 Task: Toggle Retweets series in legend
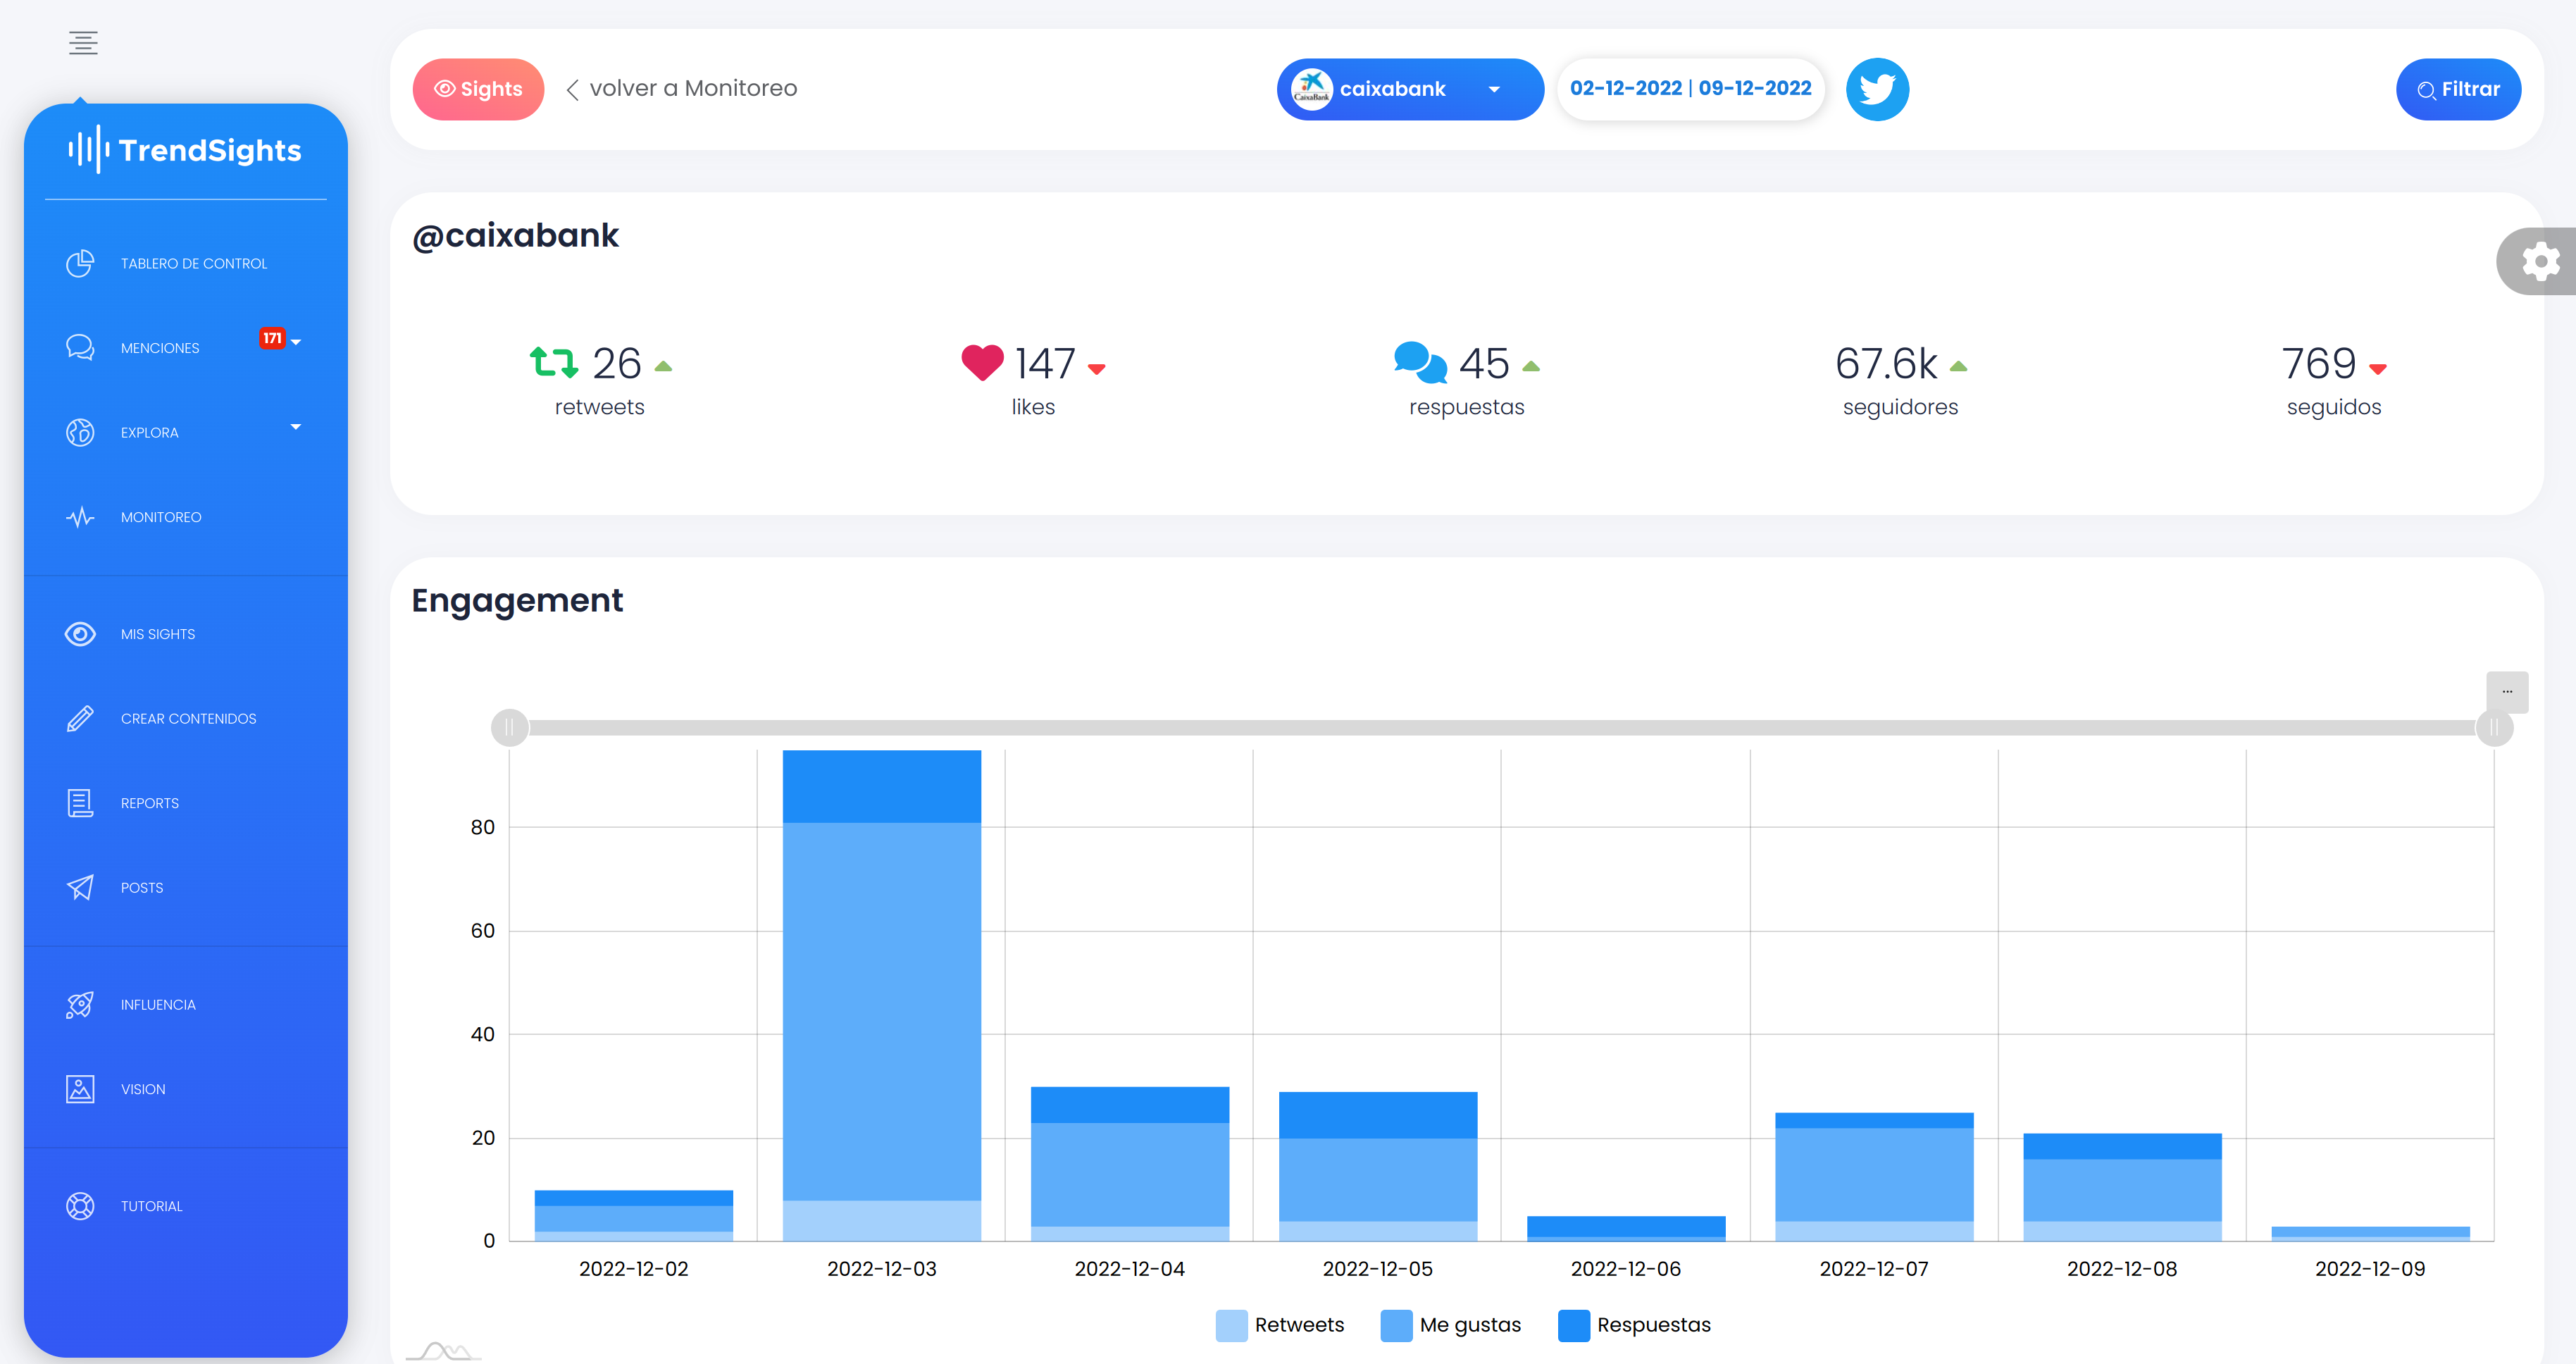point(1280,1325)
